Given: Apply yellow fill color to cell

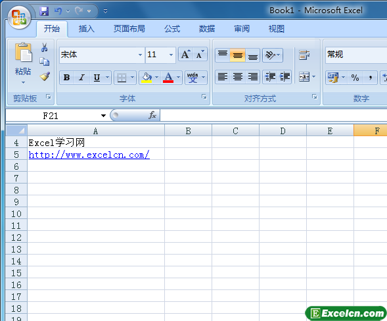Looking at the screenshot, I should pos(147,78).
